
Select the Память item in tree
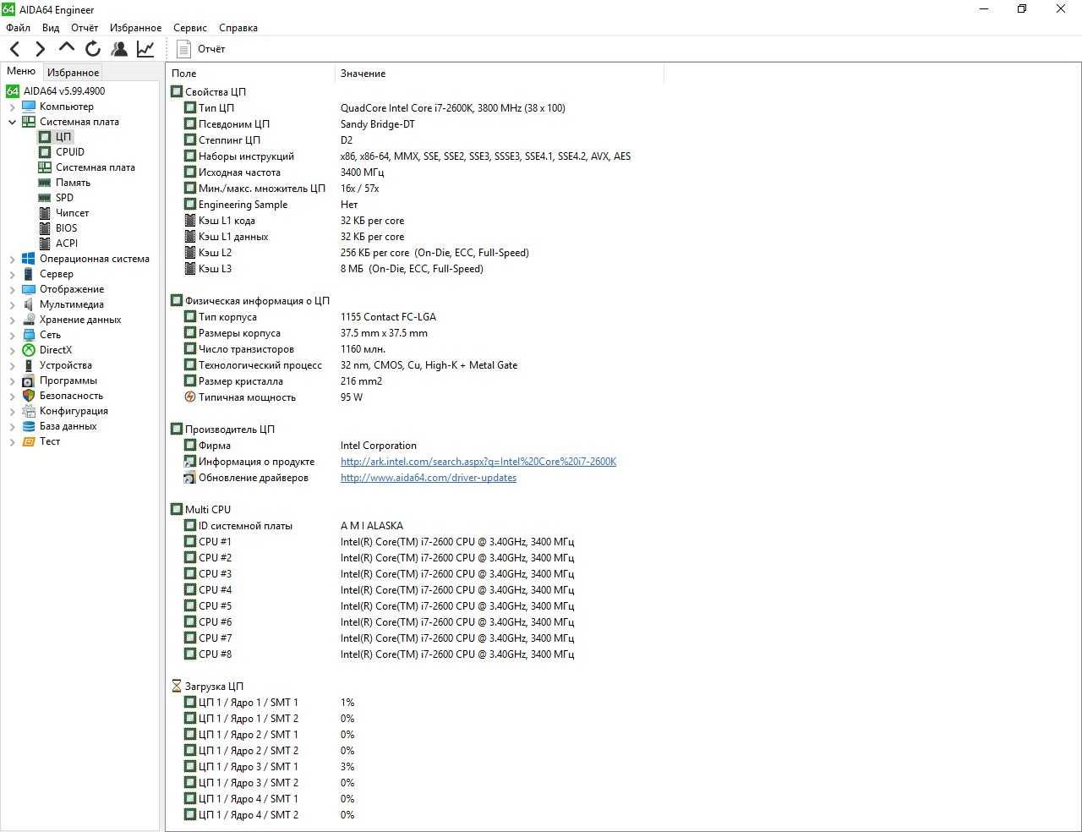[73, 183]
